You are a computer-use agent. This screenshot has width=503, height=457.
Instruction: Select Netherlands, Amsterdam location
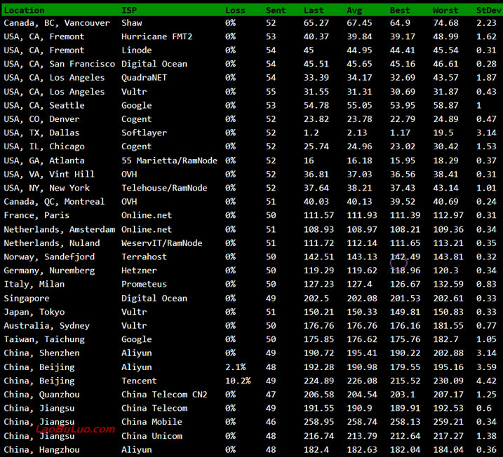point(60,229)
